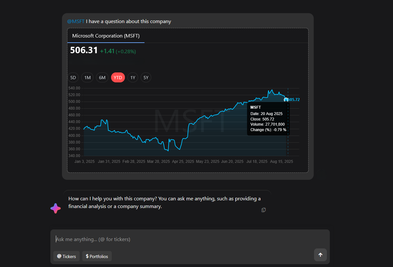The height and width of the screenshot is (267, 393).
Task: Switch to the Microsoft Corporation (MSFT) tab
Action: coord(106,36)
